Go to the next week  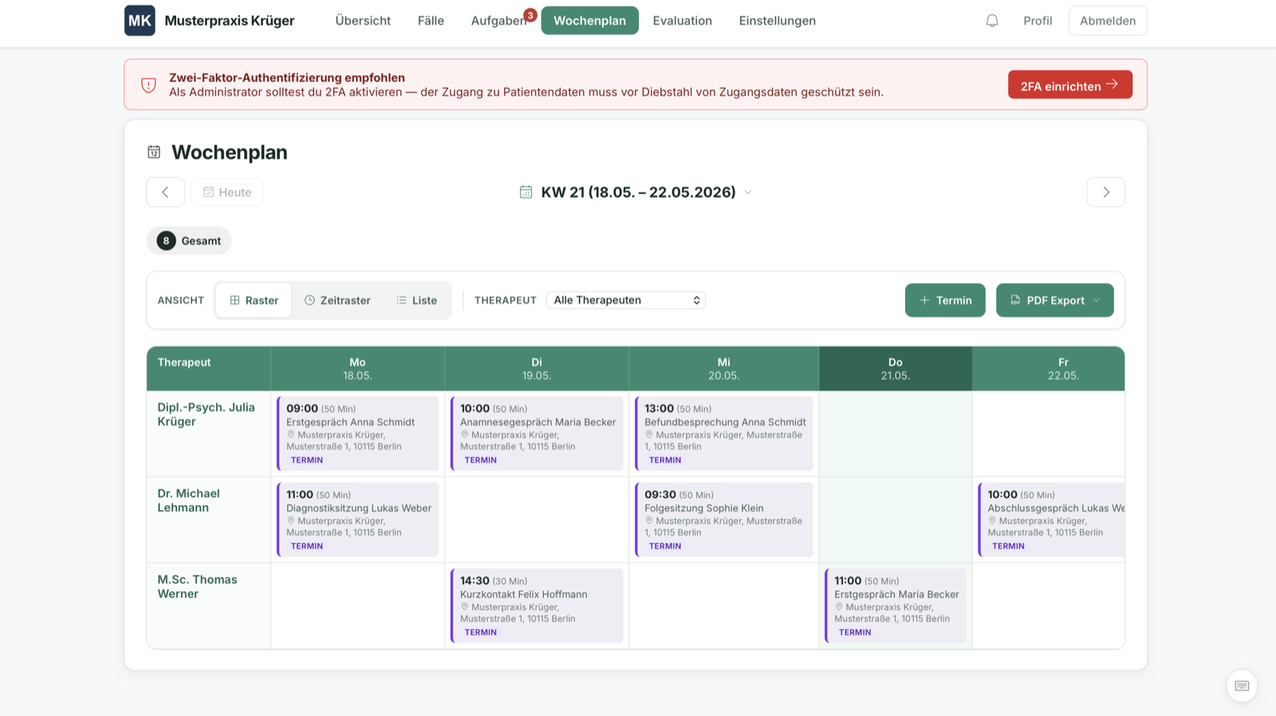point(1105,192)
